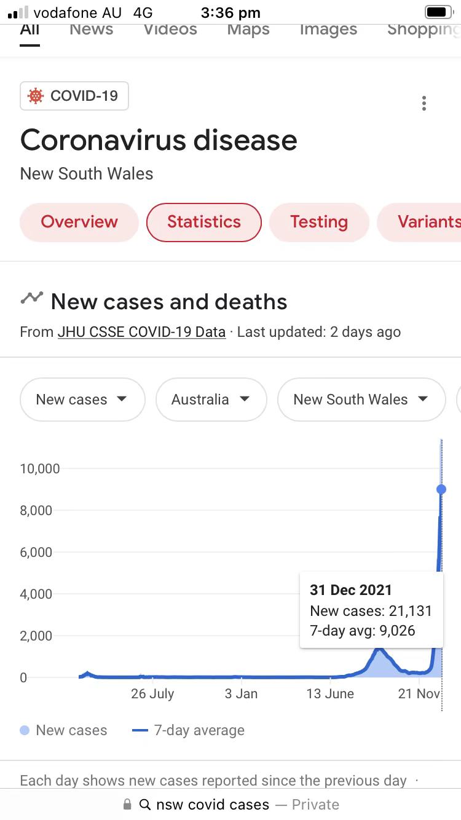This screenshot has height=820, width=461.
Task: Click the highlighted data point on the chart
Action: coord(441,489)
